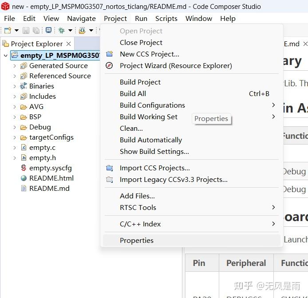Open the RTSC Tools submenu
This screenshot has width=308, height=298.
point(192,207)
